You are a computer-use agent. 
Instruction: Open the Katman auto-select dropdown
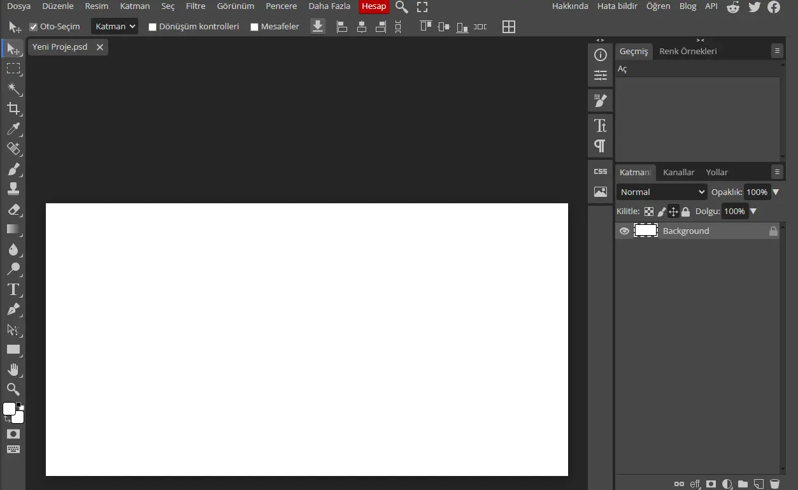tap(115, 26)
